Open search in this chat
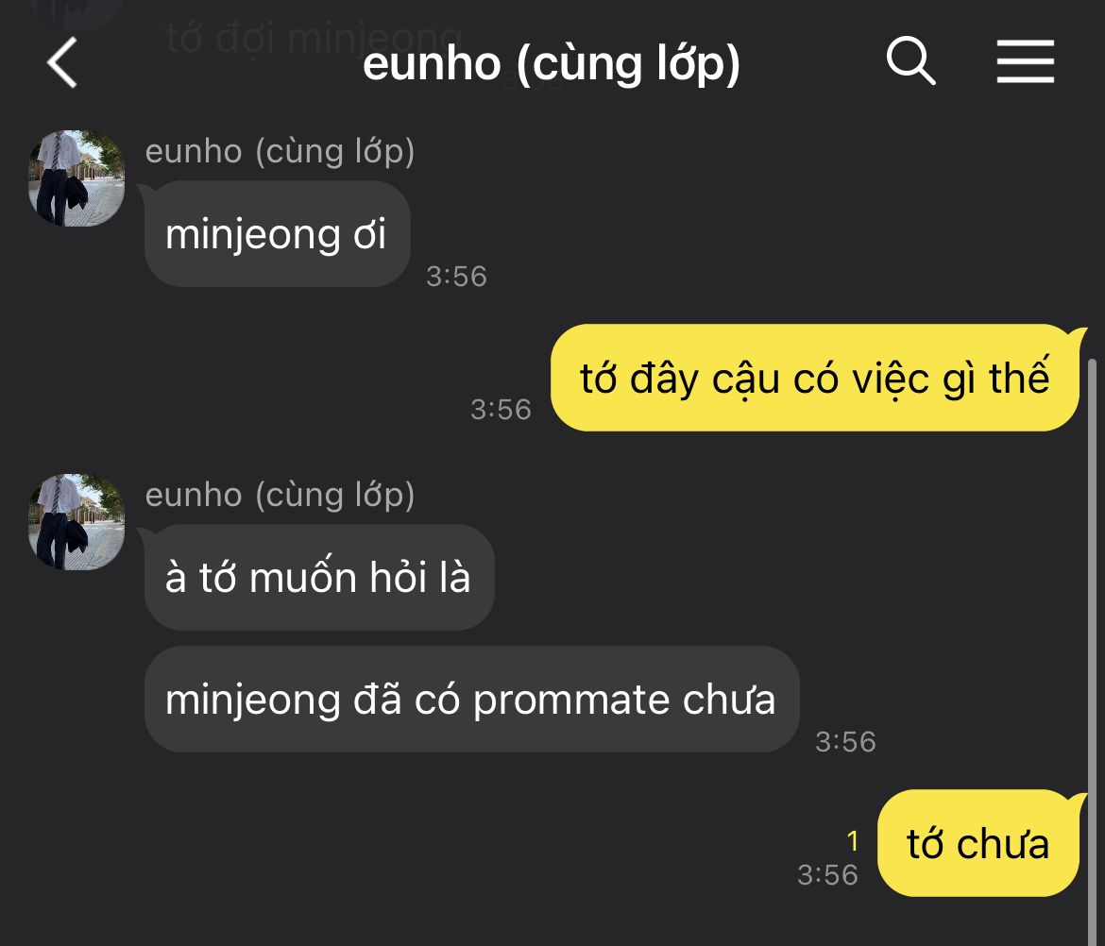The width and height of the screenshot is (1105, 946). [x=910, y=61]
